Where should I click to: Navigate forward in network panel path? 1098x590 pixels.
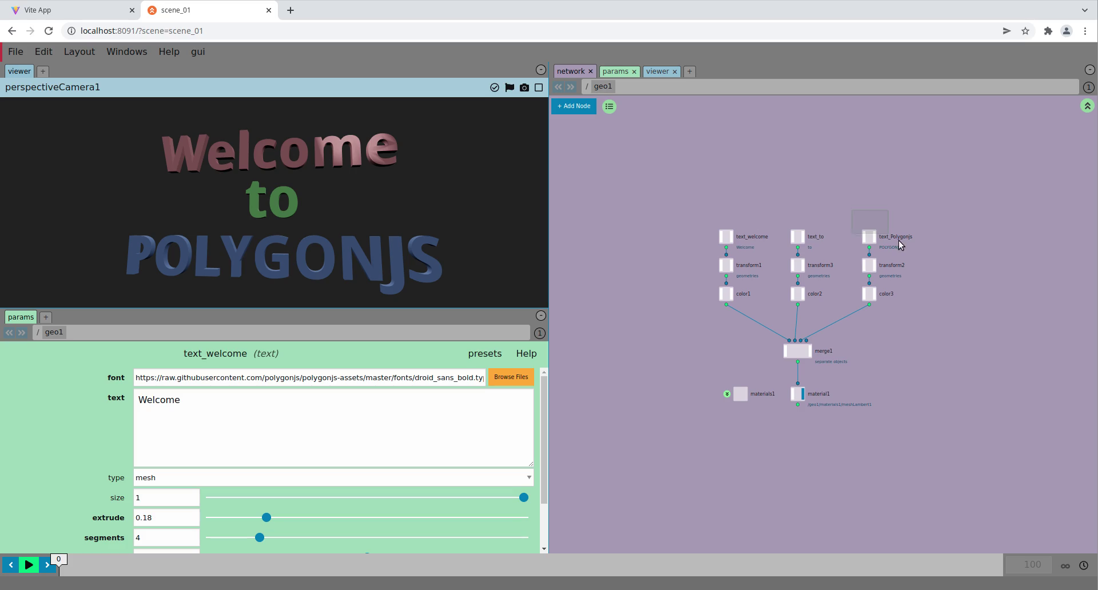tap(571, 87)
